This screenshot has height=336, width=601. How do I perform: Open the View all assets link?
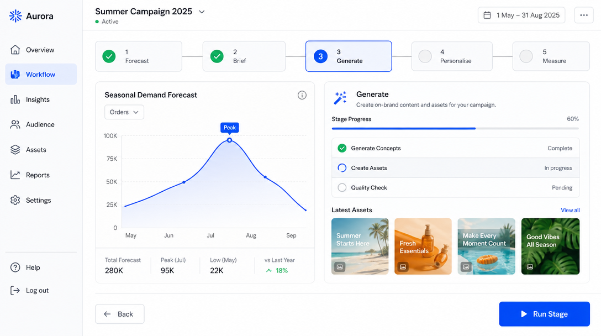click(x=570, y=210)
